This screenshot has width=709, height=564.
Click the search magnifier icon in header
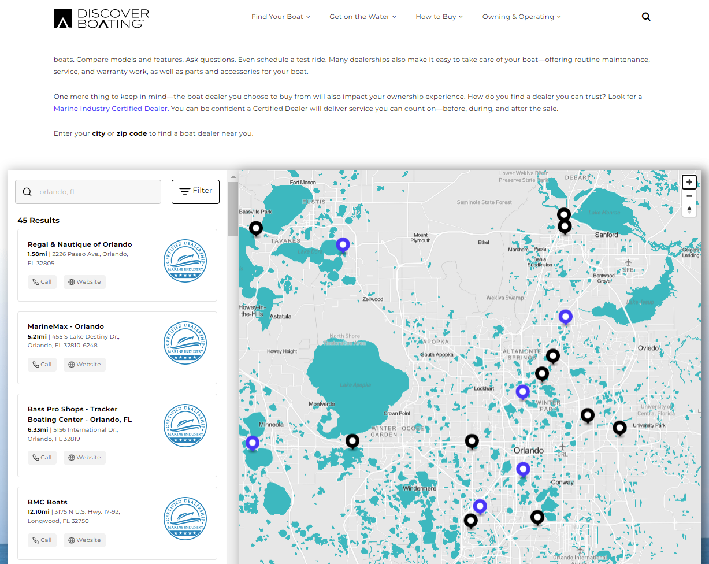tap(646, 17)
